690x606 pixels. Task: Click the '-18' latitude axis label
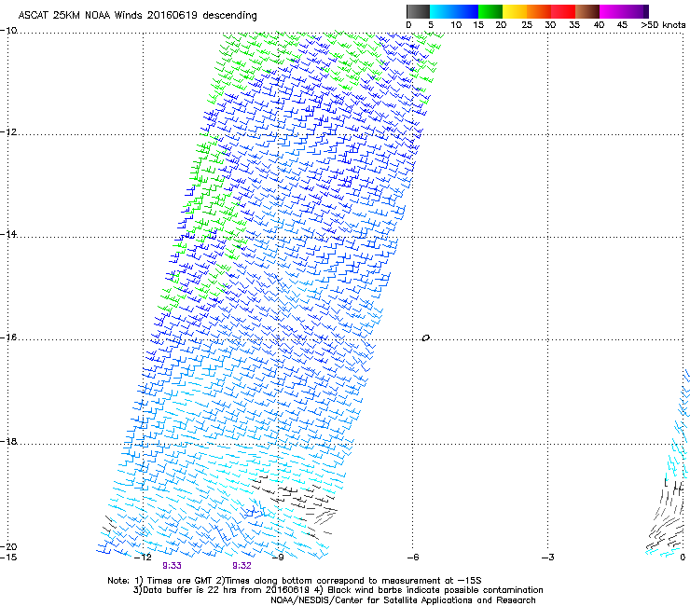8,441
